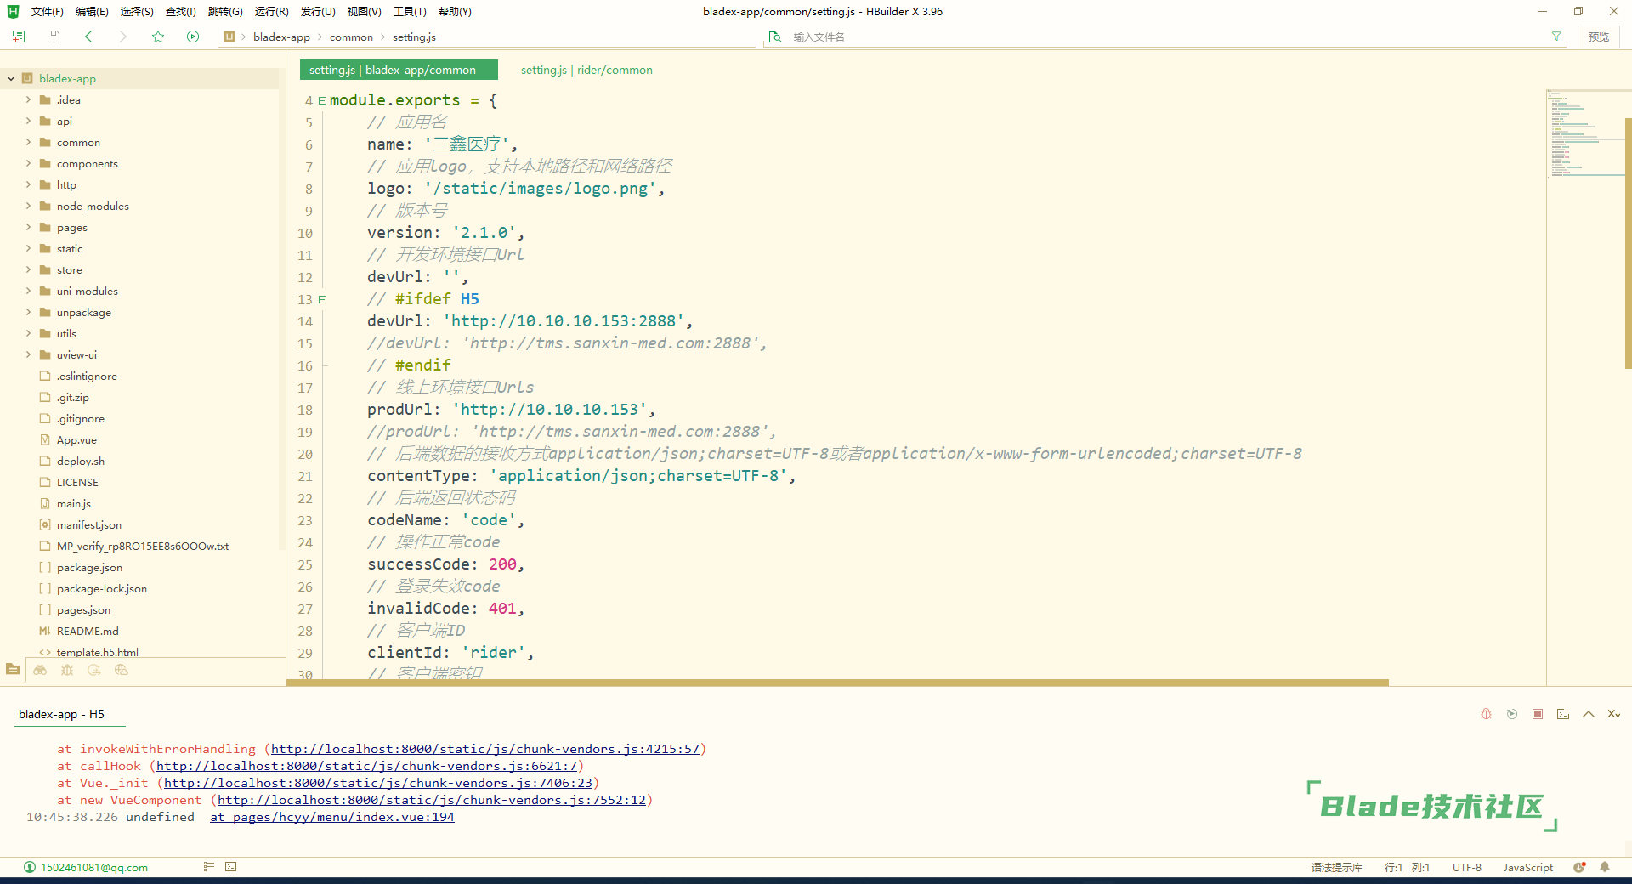Switch to setting.js rider/common tab
Screen dimensions: 1632x884
pyautogui.click(x=586, y=70)
